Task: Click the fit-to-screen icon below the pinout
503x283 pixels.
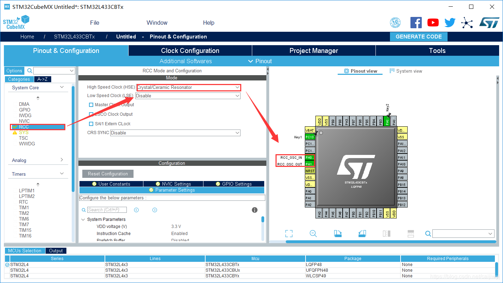Action: point(289,234)
